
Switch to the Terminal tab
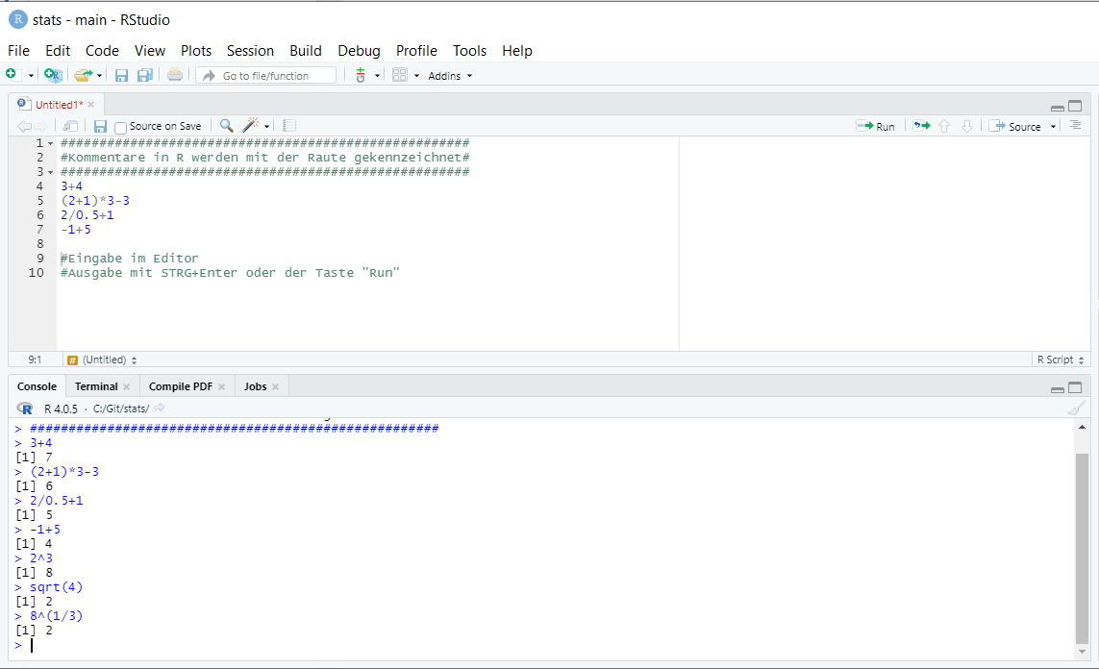pyautogui.click(x=96, y=386)
